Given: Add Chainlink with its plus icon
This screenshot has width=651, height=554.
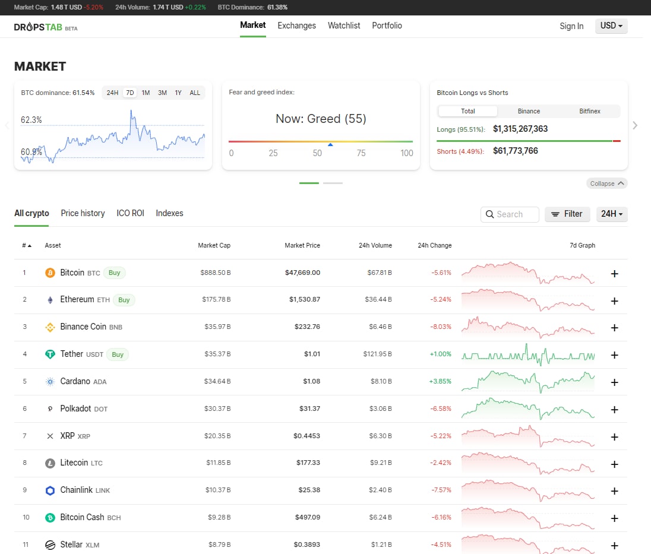Looking at the screenshot, I should click(614, 491).
